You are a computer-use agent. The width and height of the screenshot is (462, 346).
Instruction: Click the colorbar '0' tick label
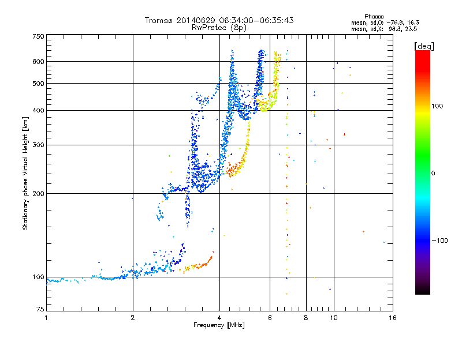(433, 174)
